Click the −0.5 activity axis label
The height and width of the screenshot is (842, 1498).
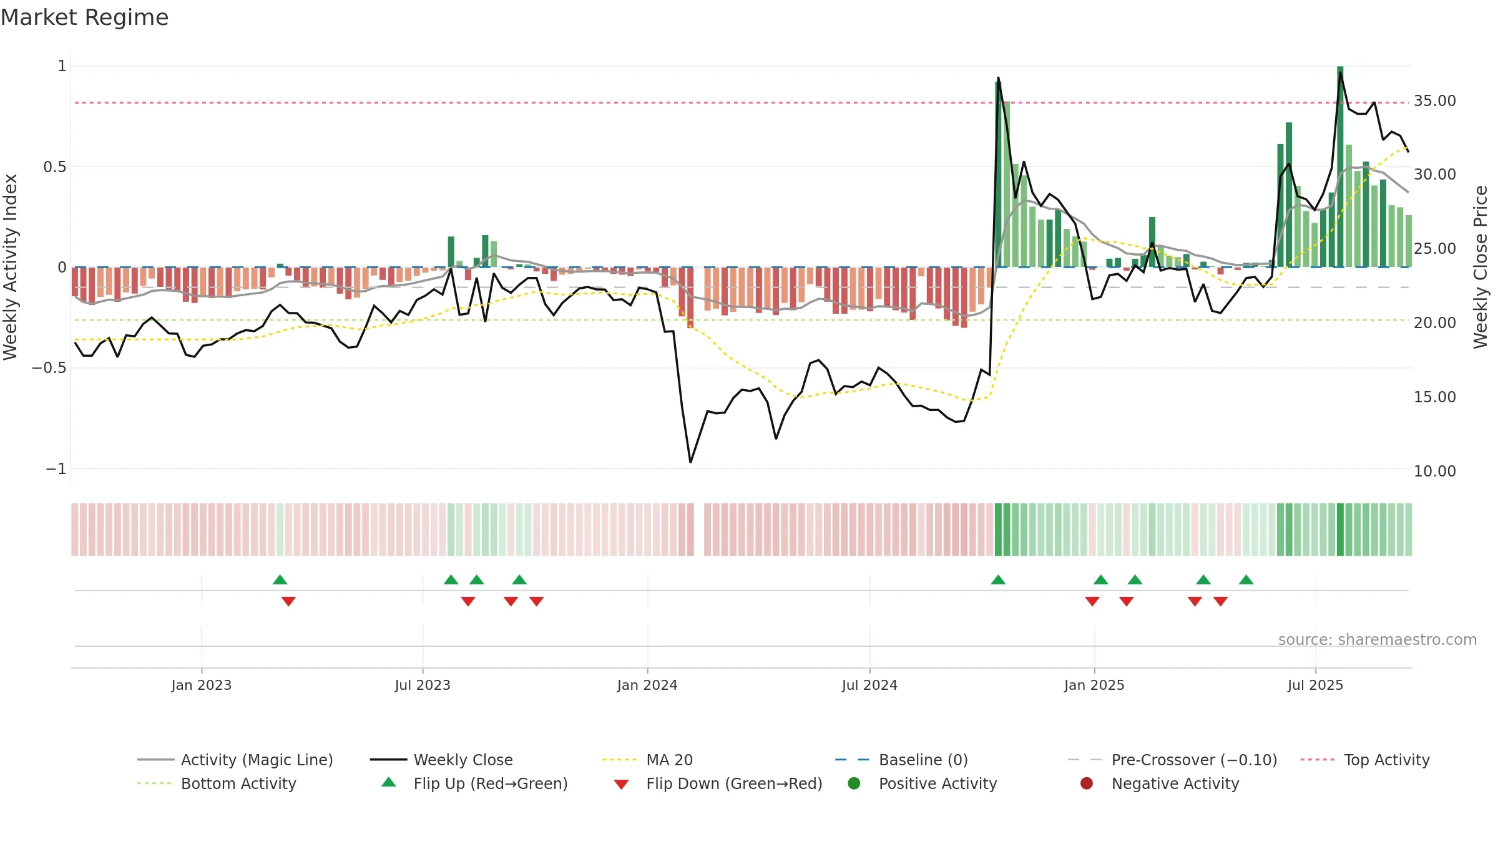(49, 368)
